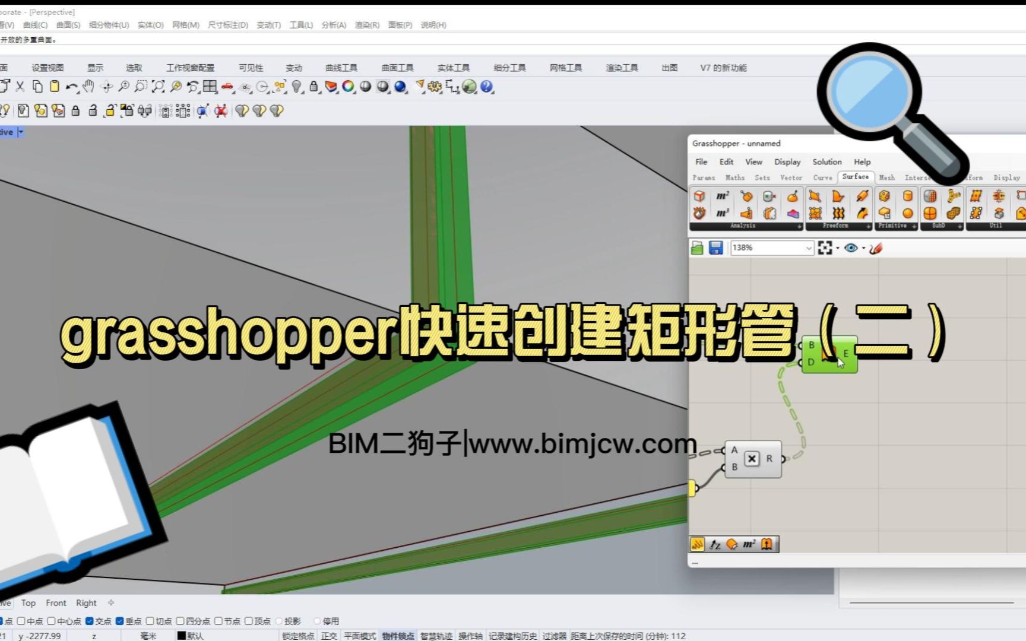This screenshot has width=1026, height=641.
Task: Toggle Grasshopper preview eye icon
Action: [851, 248]
